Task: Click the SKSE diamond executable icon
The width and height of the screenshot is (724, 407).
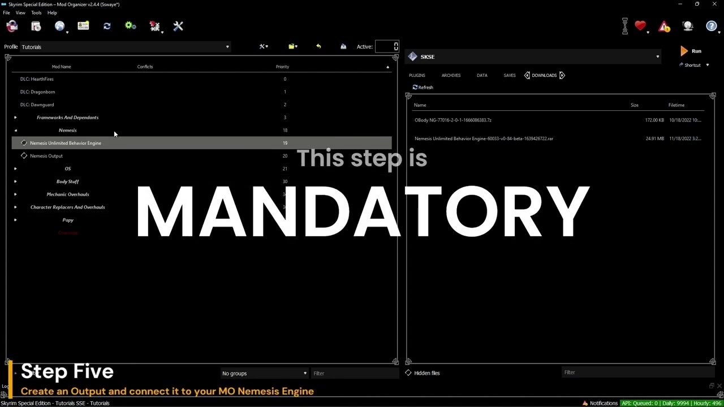Action: (x=412, y=57)
